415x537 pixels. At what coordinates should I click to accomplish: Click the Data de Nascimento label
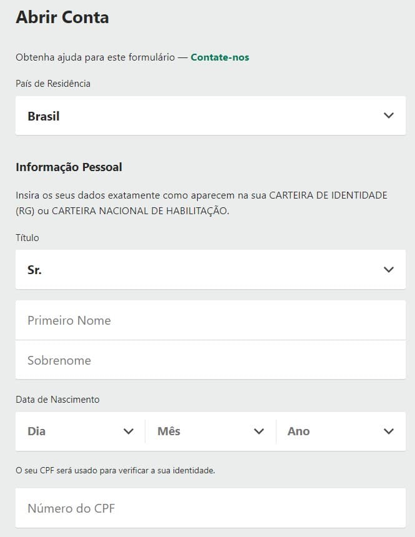coord(57,400)
